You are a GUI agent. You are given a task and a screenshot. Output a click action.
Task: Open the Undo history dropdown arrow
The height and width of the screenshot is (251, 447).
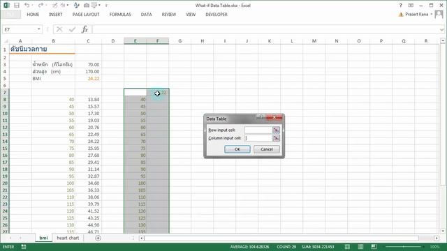32,6
